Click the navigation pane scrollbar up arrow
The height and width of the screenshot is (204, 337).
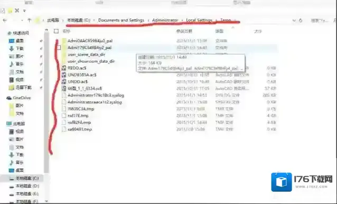point(46,31)
